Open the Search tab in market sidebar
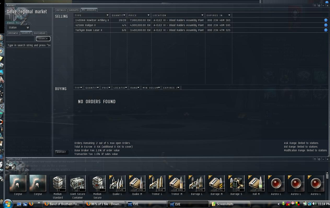Viewport: 330px width, 208px height. coord(26,33)
